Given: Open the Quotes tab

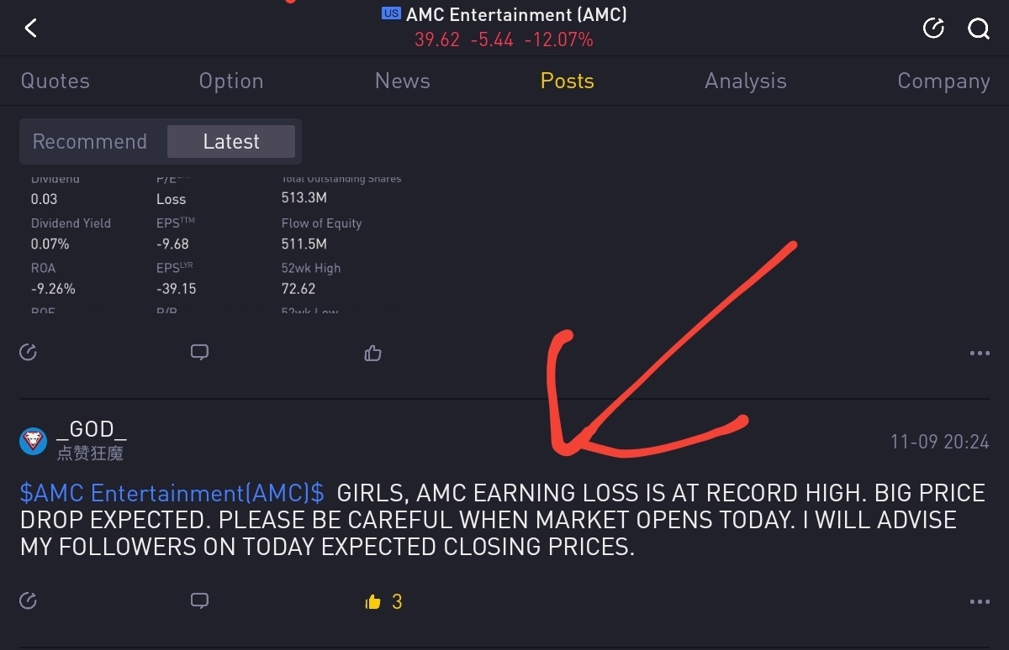Looking at the screenshot, I should [55, 81].
